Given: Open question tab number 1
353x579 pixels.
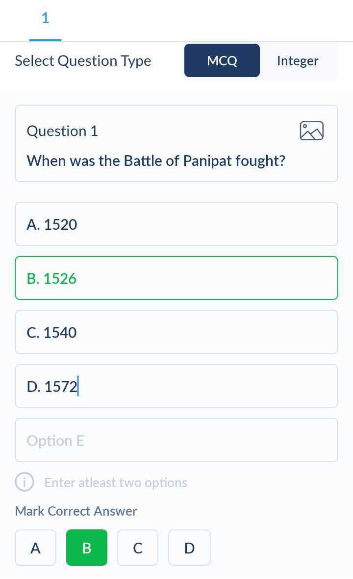Looking at the screenshot, I should pos(45,20).
